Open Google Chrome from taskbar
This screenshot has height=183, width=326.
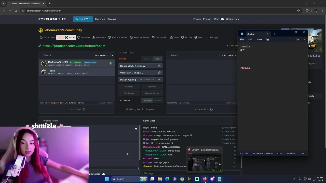point(182,179)
